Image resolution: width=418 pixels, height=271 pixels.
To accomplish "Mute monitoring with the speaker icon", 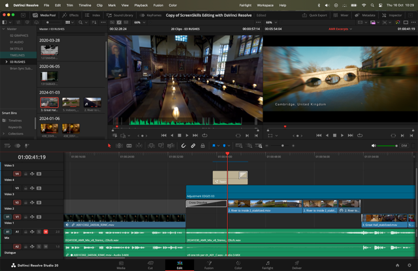I will 374,146.
